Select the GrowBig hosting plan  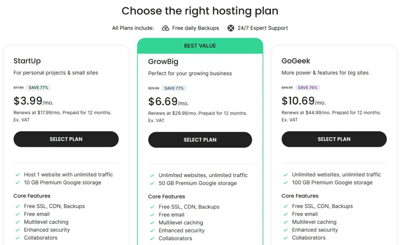pyautogui.click(x=200, y=140)
